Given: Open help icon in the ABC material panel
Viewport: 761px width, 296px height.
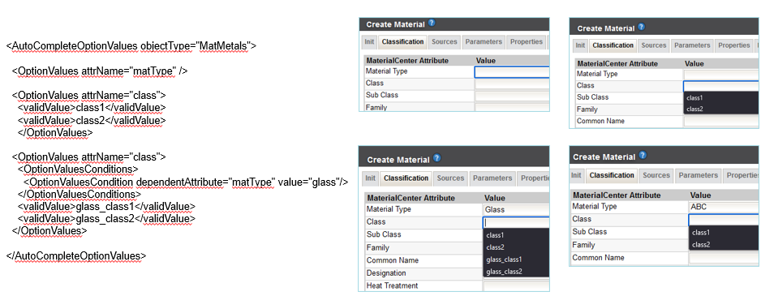Looking at the screenshot, I should click(x=643, y=155).
